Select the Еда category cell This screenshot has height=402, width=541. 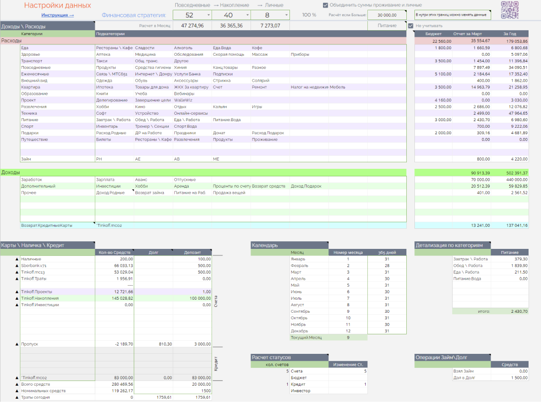(57, 48)
